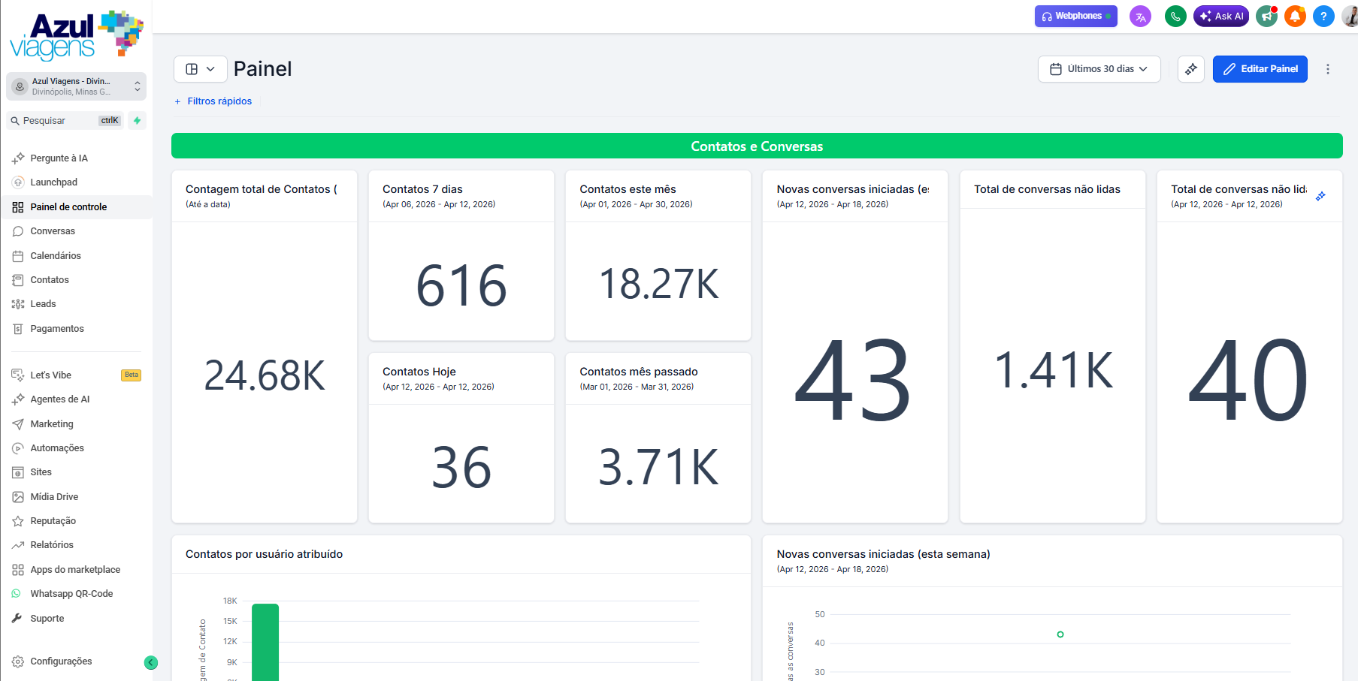Open the notifications bell icon
Screen dimensions: 1358x681
click(x=1295, y=16)
